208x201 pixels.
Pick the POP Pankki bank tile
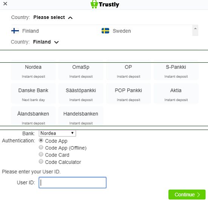pyautogui.click(x=128, y=93)
